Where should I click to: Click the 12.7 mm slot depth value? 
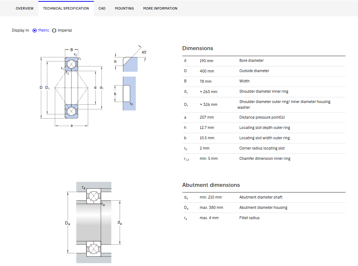207,127
